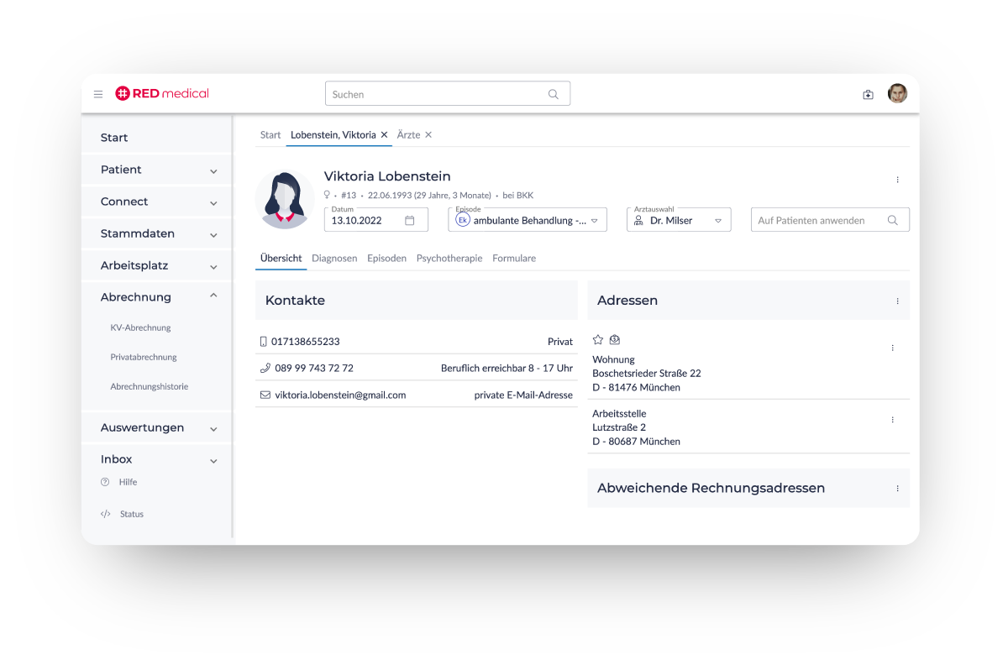Open the Wohnung address three-dot menu
Viewport: 1008px width, 665px height.
coord(892,348)
